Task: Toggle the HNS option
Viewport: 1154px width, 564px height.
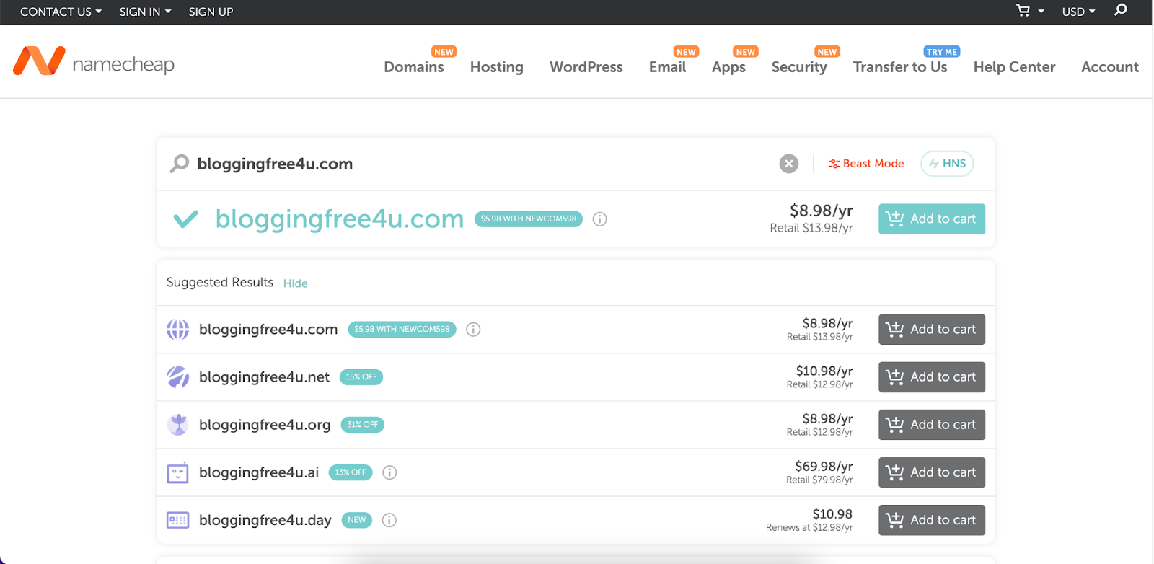Action: point(947,164)
